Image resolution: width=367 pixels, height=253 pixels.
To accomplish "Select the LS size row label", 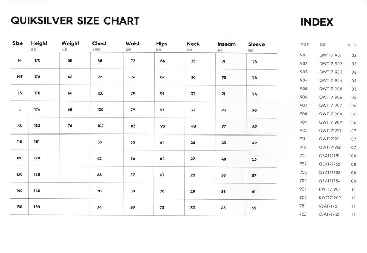I will (x=20, y=93).
